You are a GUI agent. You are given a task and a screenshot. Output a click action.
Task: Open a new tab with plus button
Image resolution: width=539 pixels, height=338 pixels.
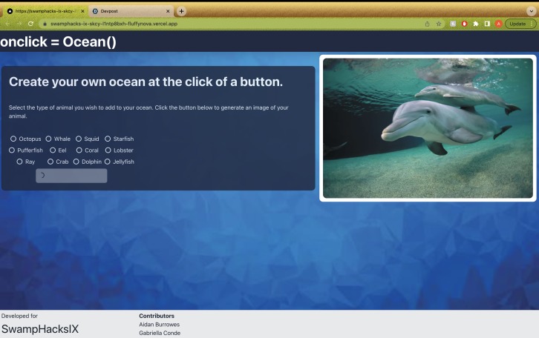(x=181, y=11)
